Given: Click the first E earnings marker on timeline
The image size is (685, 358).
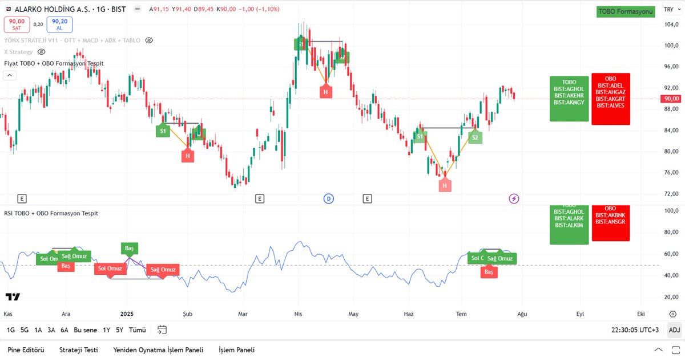Looking at the screenshot, I should tap(22, 198).
